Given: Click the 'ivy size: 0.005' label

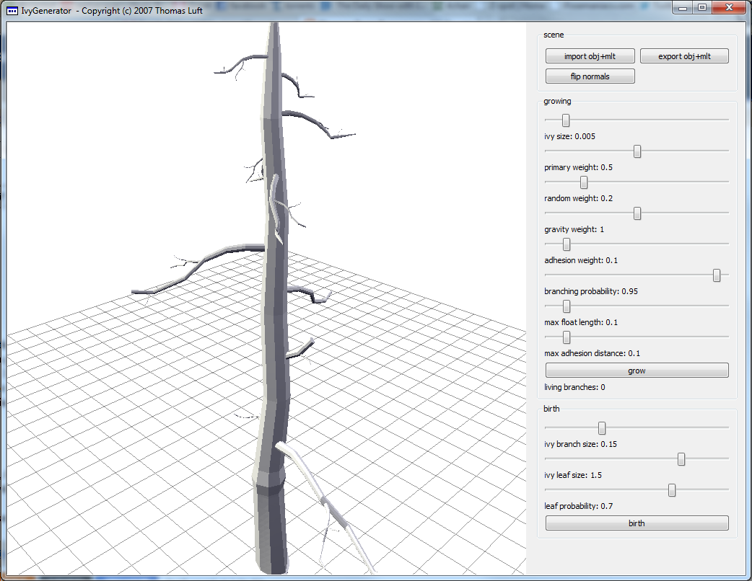Looking at the screenshot, I should point(569,136).
